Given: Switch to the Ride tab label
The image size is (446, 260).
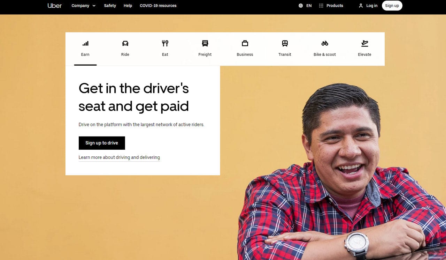Looking at the screenshot, I should click(x=125, y=54).
